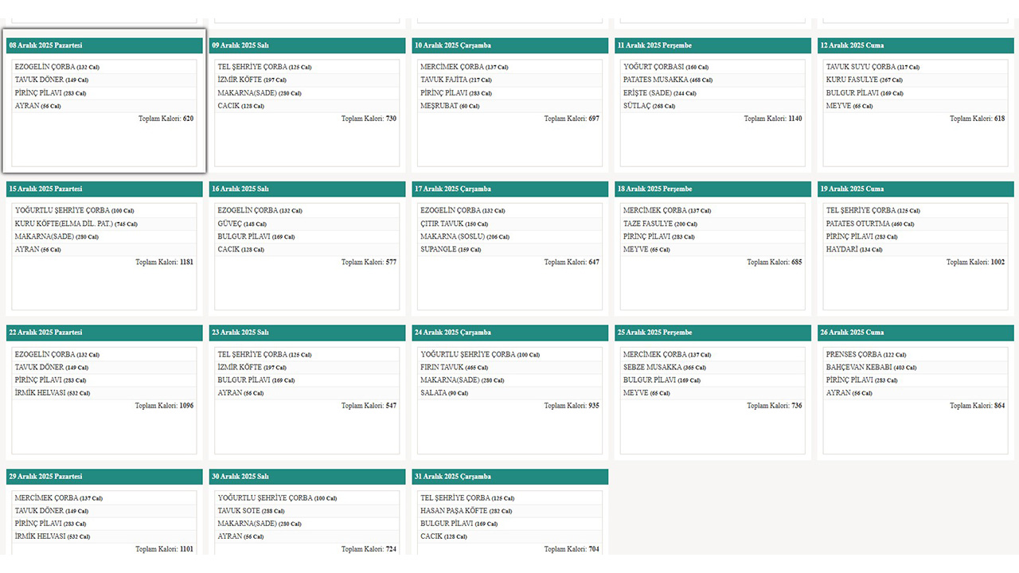Click Toplam Kalori 1140 total
Viewport: 1019px width, 573px height.
pyautogui.click(x=772, y=119)
